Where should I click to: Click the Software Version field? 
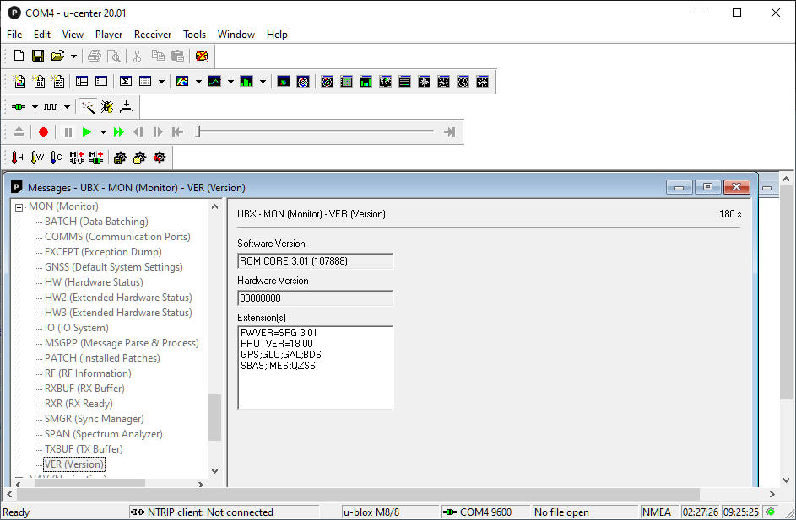click(315, 261)
